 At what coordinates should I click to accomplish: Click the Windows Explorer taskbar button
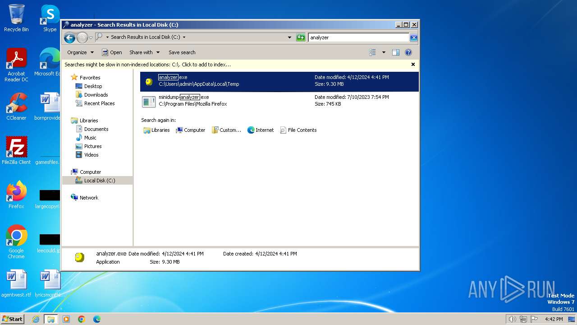click(50, 319)
